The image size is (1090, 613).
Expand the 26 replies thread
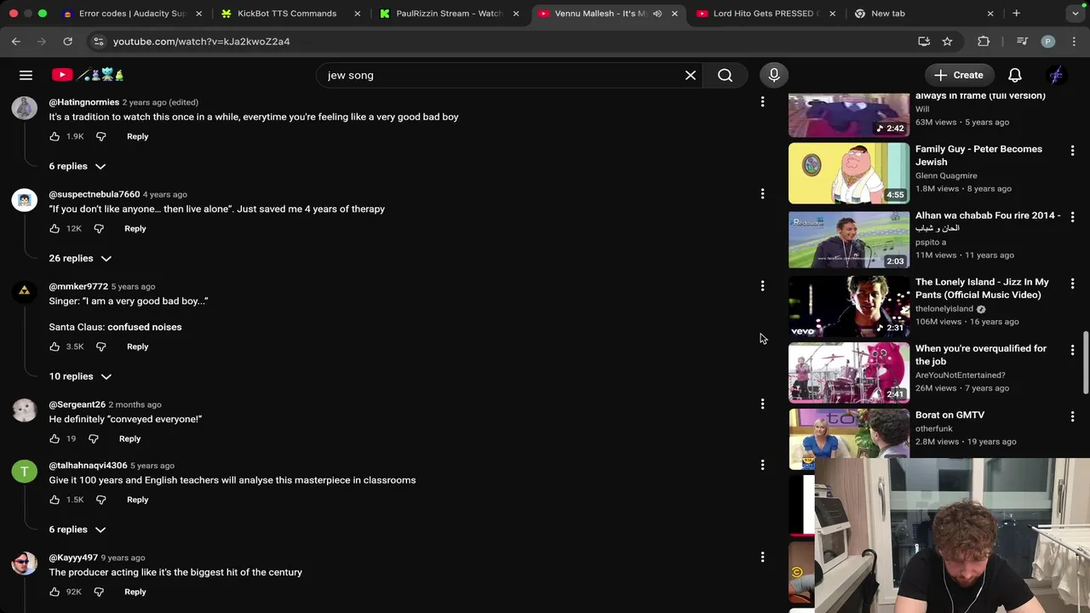tap(80, 258)
